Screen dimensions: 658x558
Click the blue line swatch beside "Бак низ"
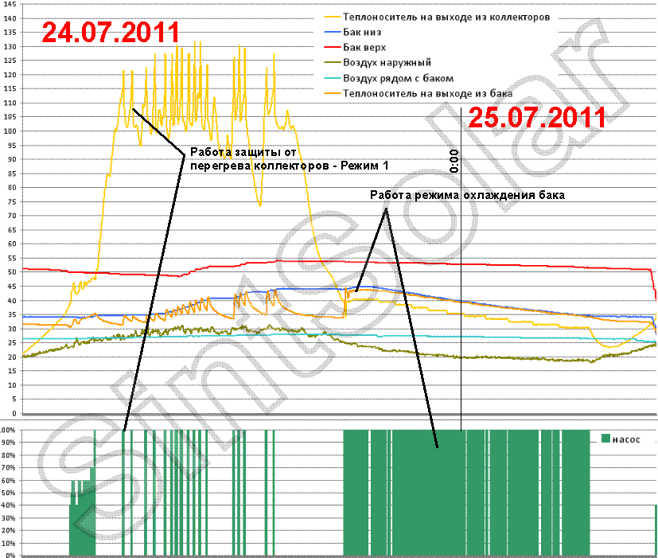[x=332, y=33]
